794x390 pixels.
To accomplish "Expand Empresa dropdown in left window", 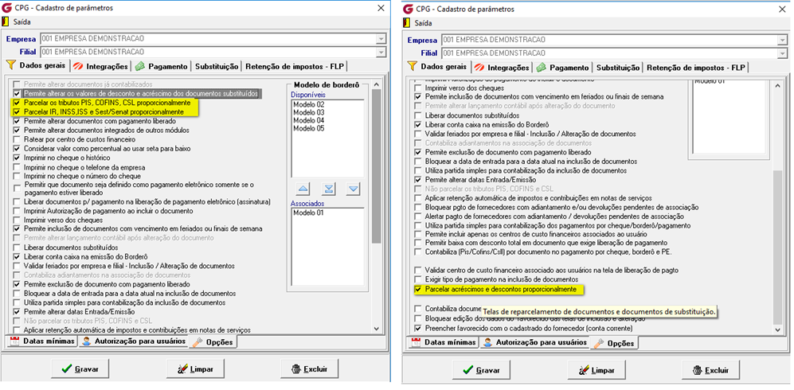I will [x=381, y=39].
